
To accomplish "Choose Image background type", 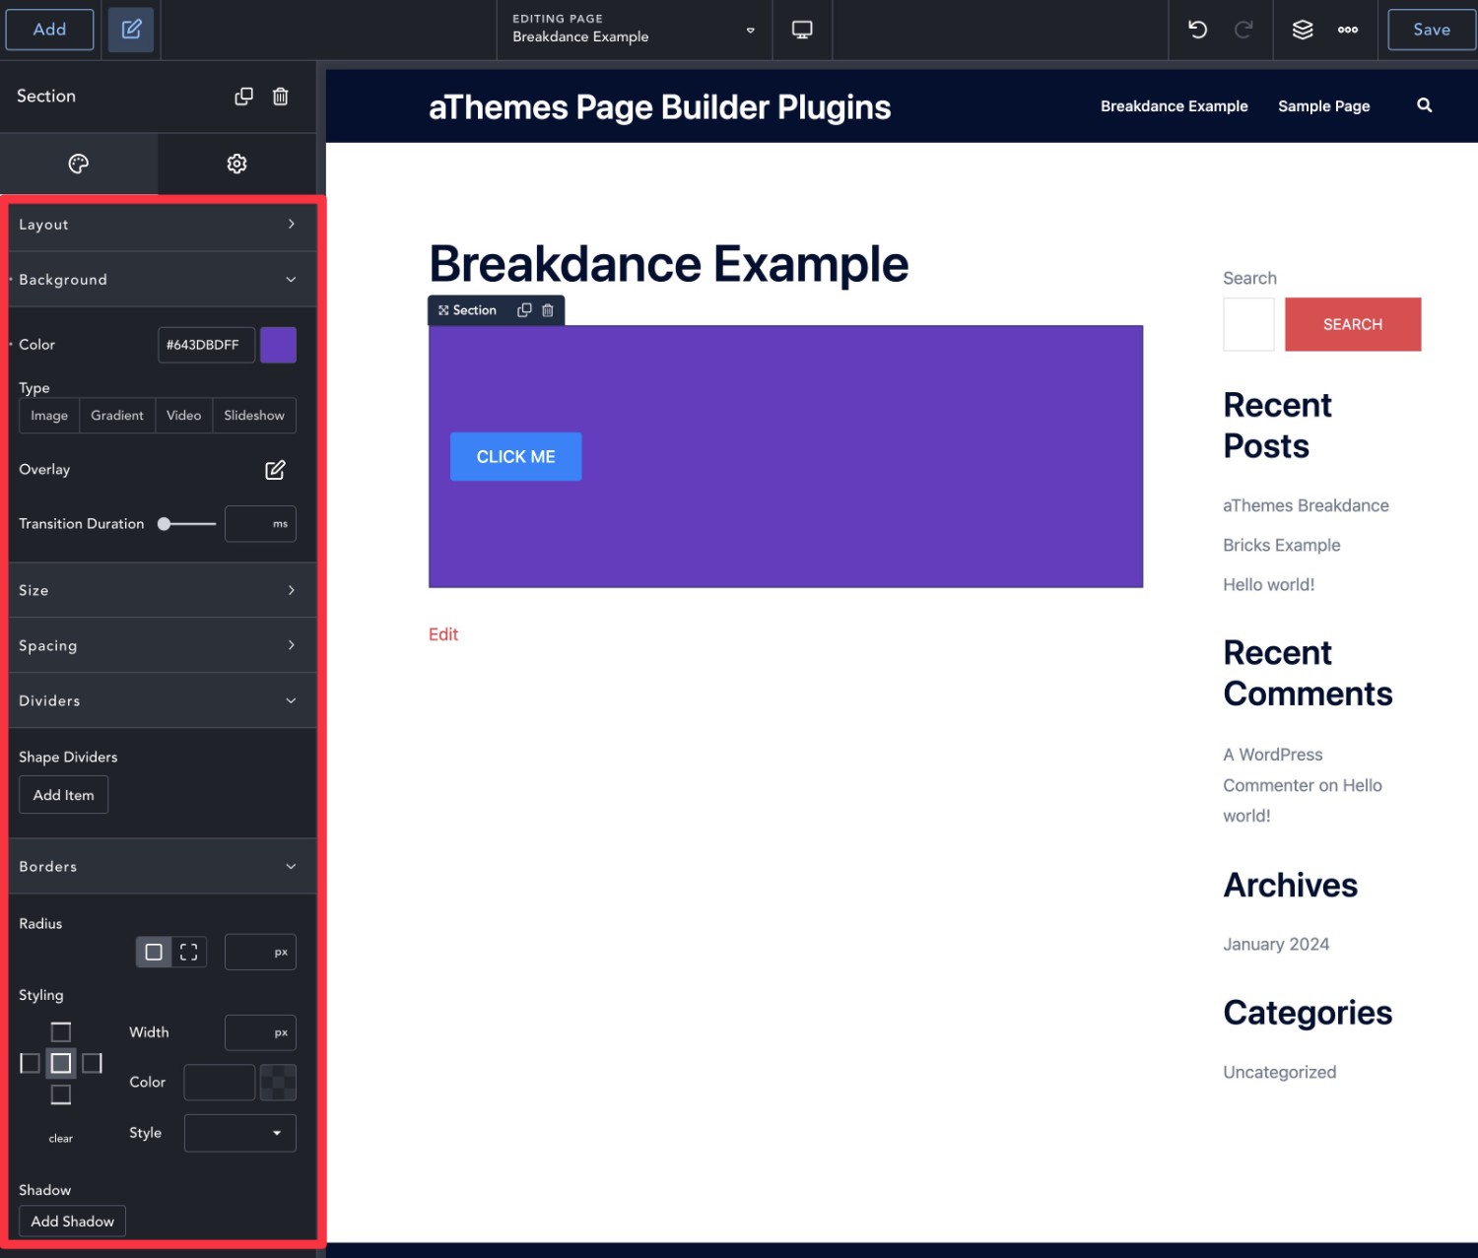I will (49, 416).
